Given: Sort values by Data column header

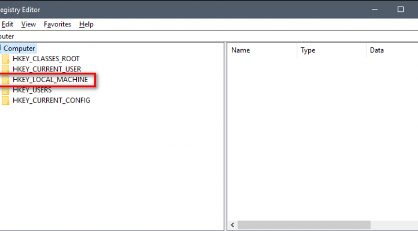Looking at the screenshot, I should pyautogui.click(x=392, y=50).
